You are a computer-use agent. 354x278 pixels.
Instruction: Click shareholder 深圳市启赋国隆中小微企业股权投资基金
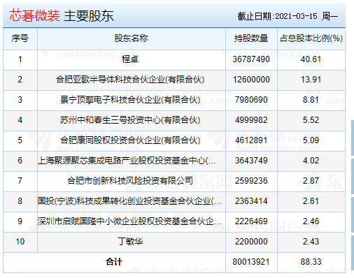[x=129, y=221]
